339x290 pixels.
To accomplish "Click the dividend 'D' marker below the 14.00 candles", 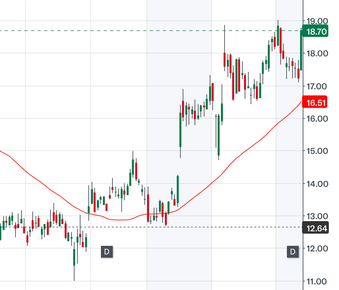I will tap(107, 252).
